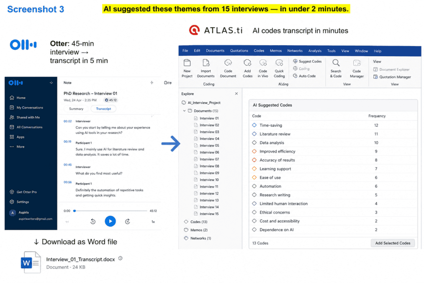The image size is (424, 283).
Task: Open the Memos (2) tree node
Action: (x=196, y=230)
